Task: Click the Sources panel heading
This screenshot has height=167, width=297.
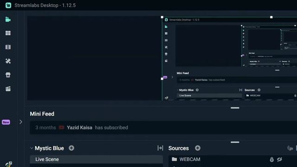Action: pyautogui.click(x=178, y=148)
